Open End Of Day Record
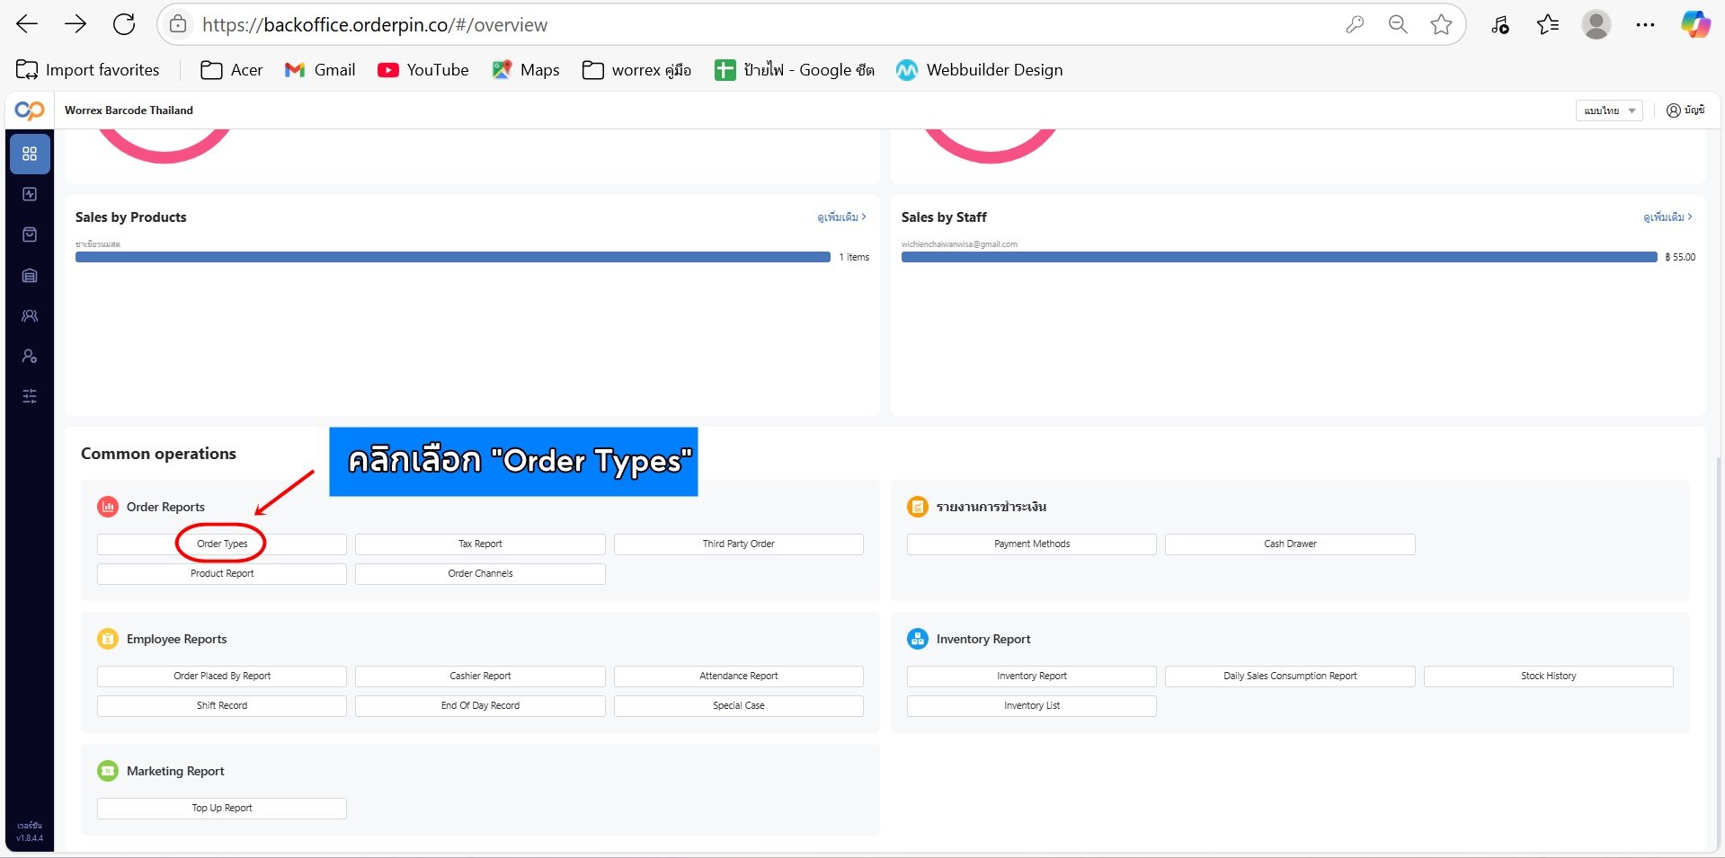This screenshot has height=858, width=1725. coord(480,705)
